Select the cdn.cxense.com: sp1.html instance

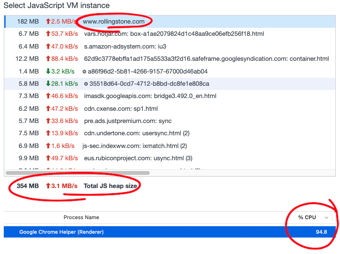point(170,108)
